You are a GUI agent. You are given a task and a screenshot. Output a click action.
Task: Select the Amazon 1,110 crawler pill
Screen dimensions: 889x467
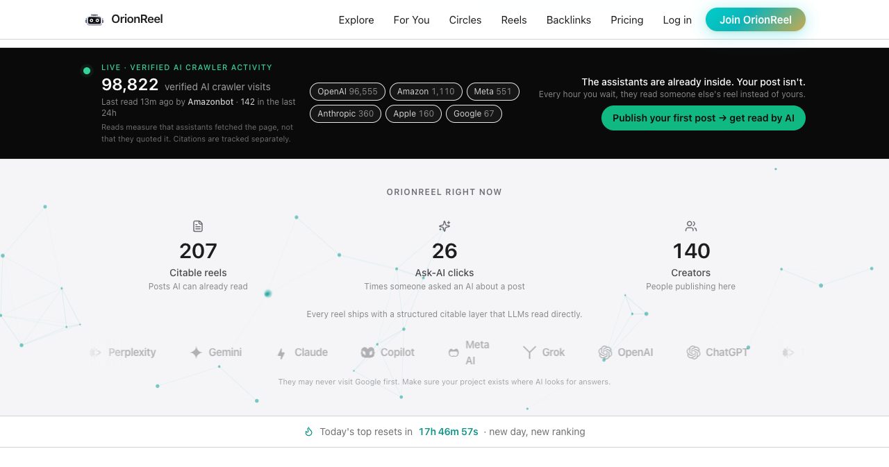click(426, 92)
